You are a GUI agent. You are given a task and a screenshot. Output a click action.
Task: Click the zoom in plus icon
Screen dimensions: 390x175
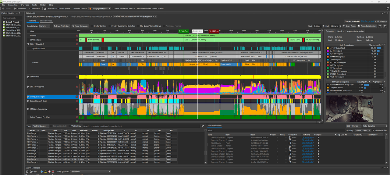[x=380, y=26]
